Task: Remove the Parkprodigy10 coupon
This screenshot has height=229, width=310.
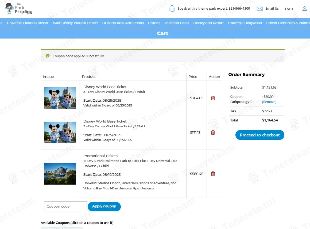Action: 269,102
